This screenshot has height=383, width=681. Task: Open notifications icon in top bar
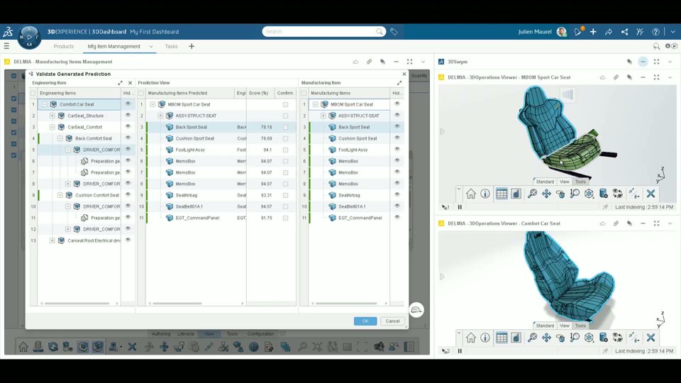coord(577,32)
